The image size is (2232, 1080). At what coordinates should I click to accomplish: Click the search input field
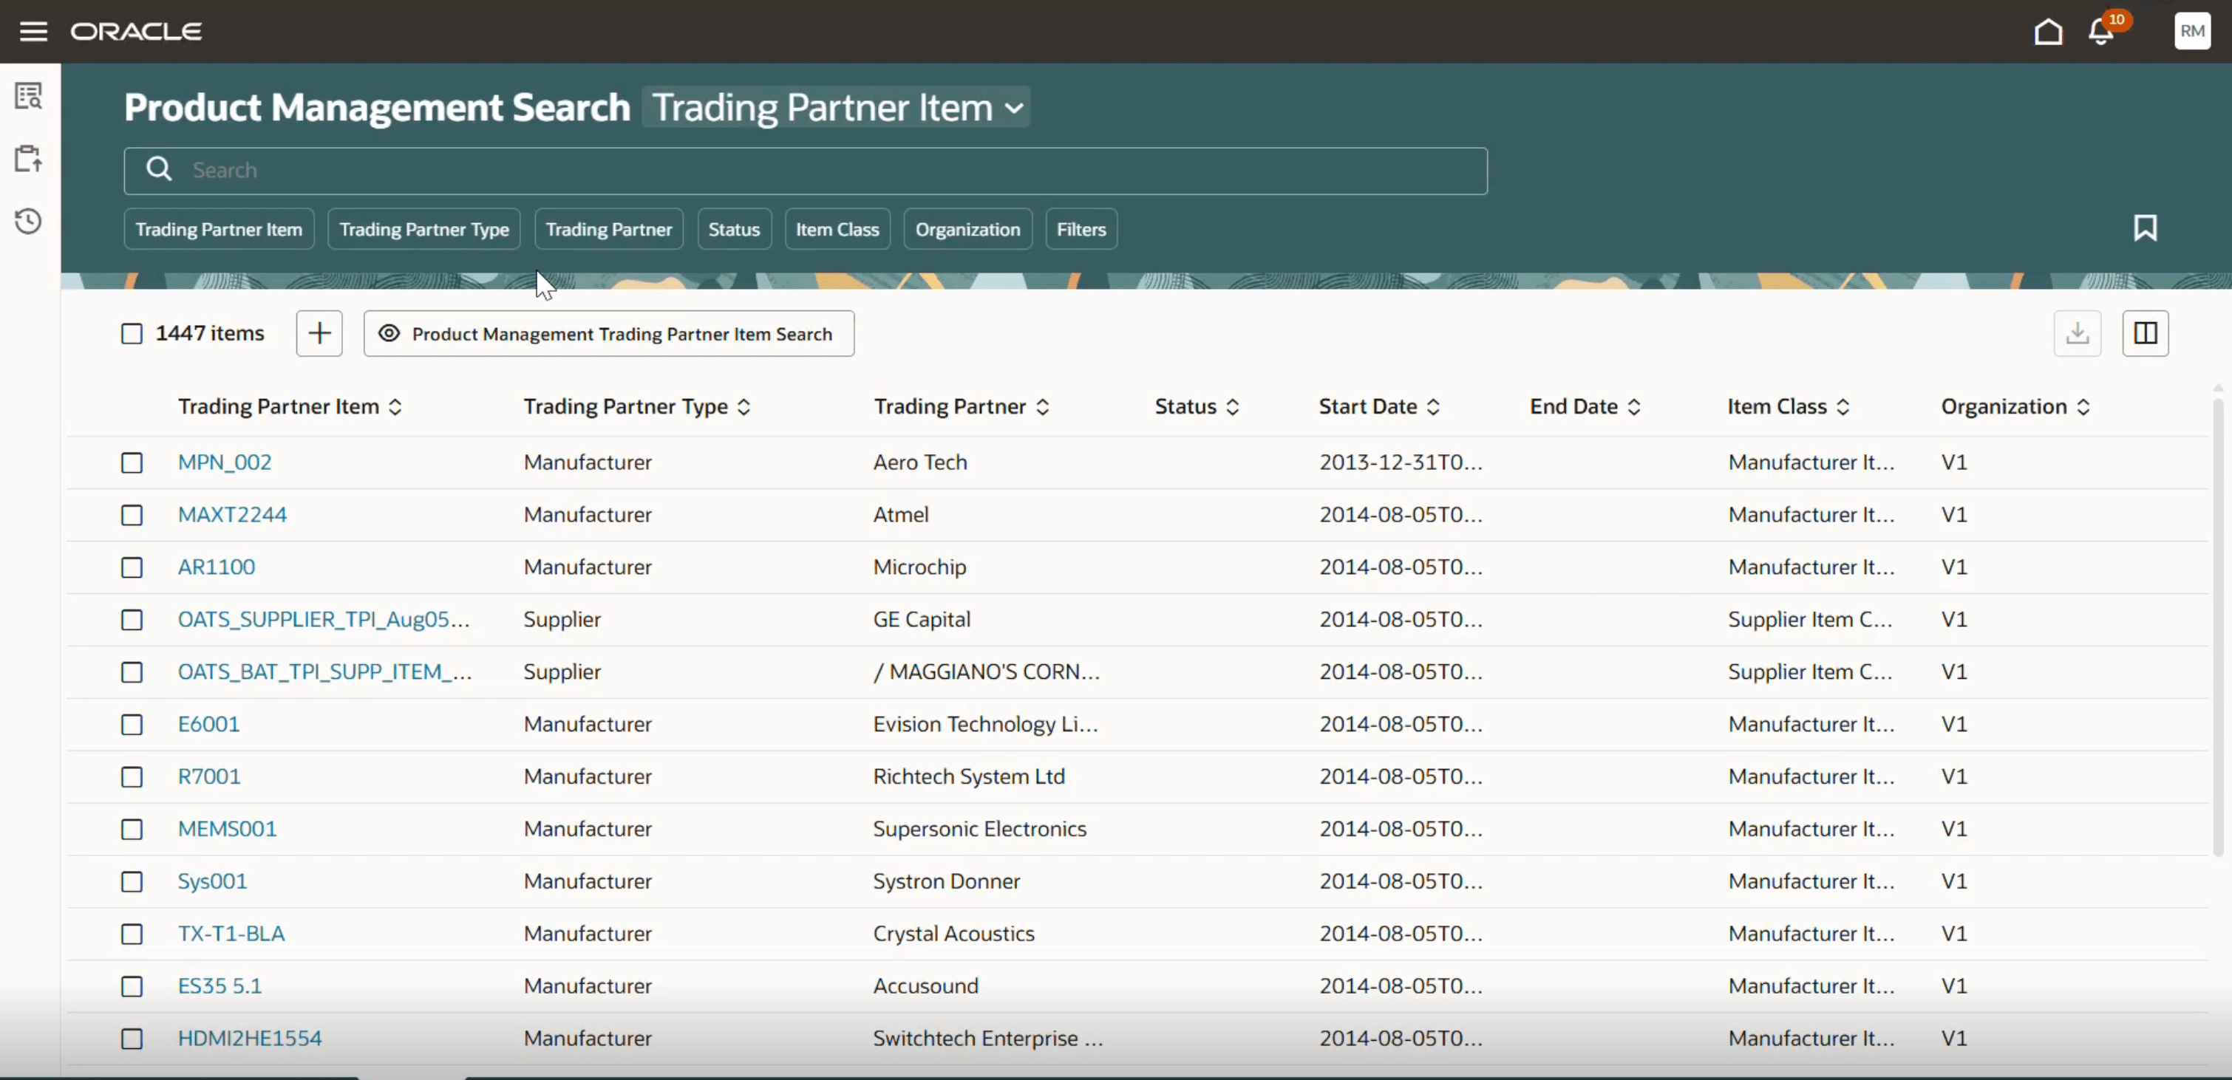click(x=804, y=171)
